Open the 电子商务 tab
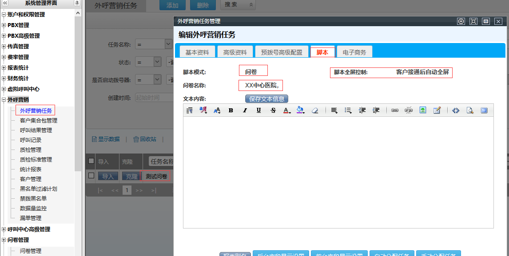Image resolution: width=509 pixels, height=256 pixels. 354,52
